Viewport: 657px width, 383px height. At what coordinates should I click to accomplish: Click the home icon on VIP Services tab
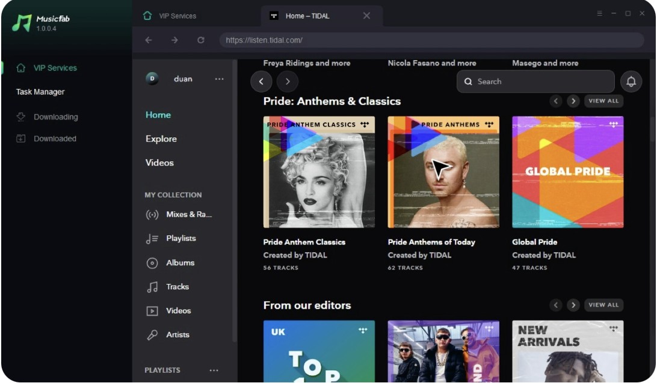(147, 16)
